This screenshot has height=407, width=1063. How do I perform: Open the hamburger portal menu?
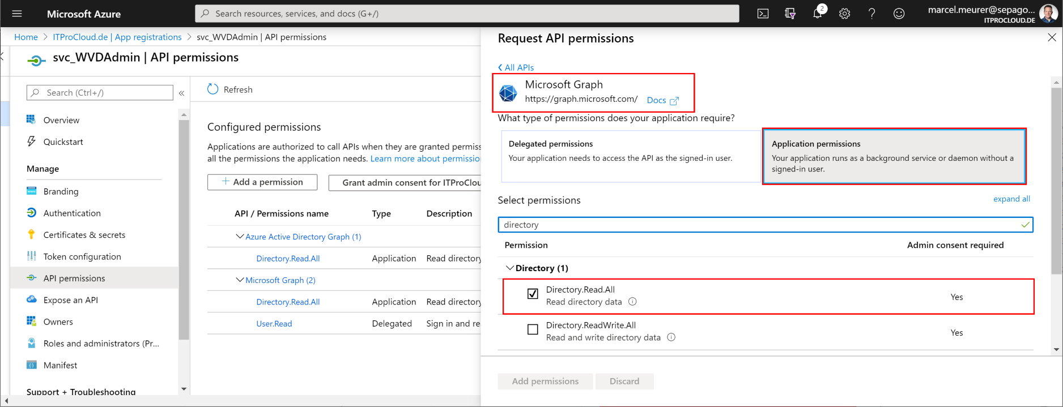16,14
